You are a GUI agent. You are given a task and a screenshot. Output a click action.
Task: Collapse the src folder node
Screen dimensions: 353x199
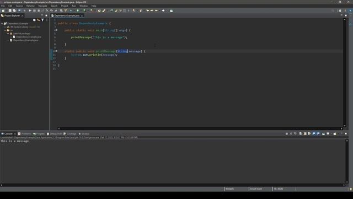tap(6, 30)
